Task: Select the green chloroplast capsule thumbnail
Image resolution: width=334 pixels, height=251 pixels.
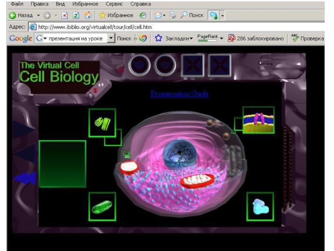Action: 102,207
